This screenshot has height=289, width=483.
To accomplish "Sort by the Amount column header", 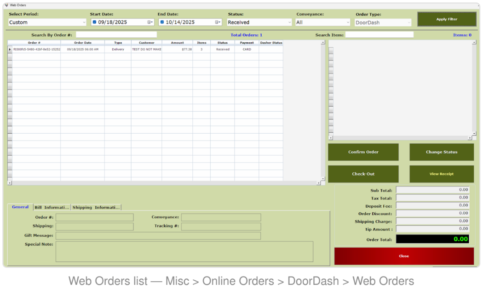I will [x=178, y=43].
